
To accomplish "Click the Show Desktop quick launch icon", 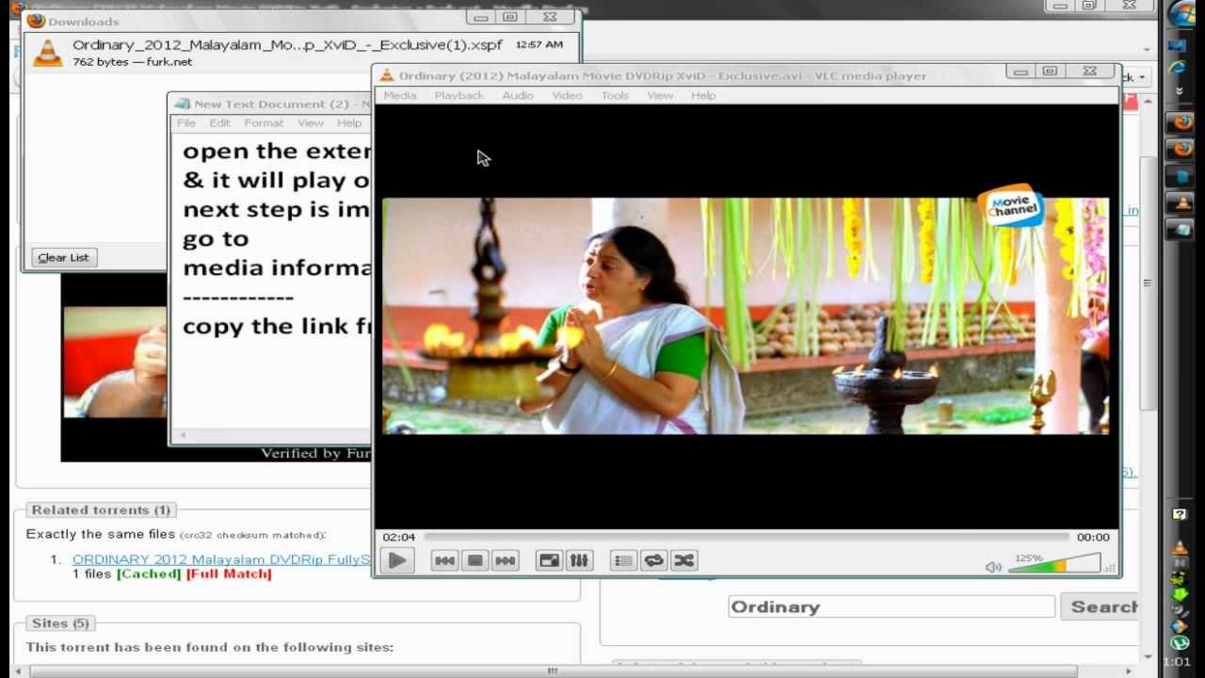I will (1177, 45).
